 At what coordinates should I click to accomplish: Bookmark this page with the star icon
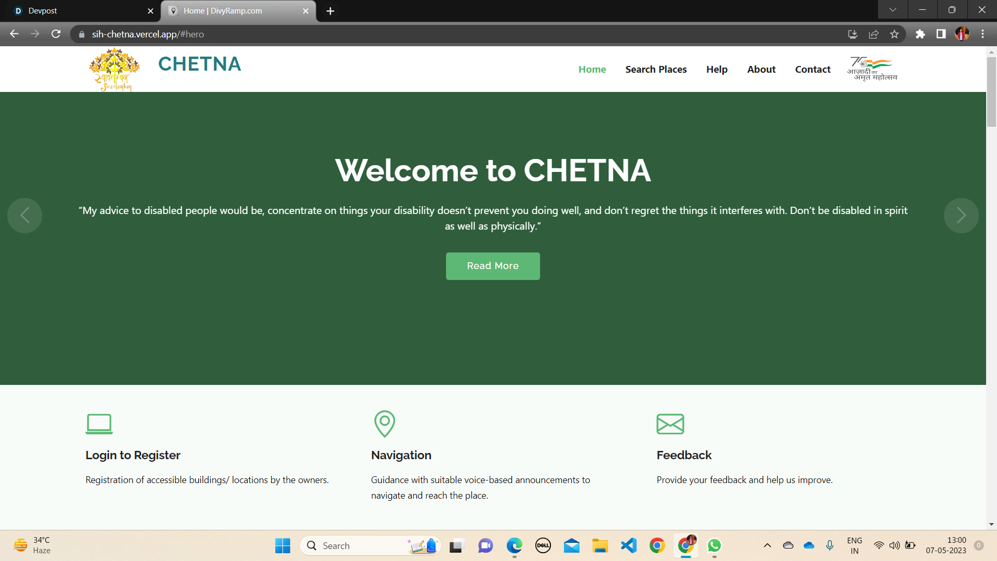(x=894, y=34)
